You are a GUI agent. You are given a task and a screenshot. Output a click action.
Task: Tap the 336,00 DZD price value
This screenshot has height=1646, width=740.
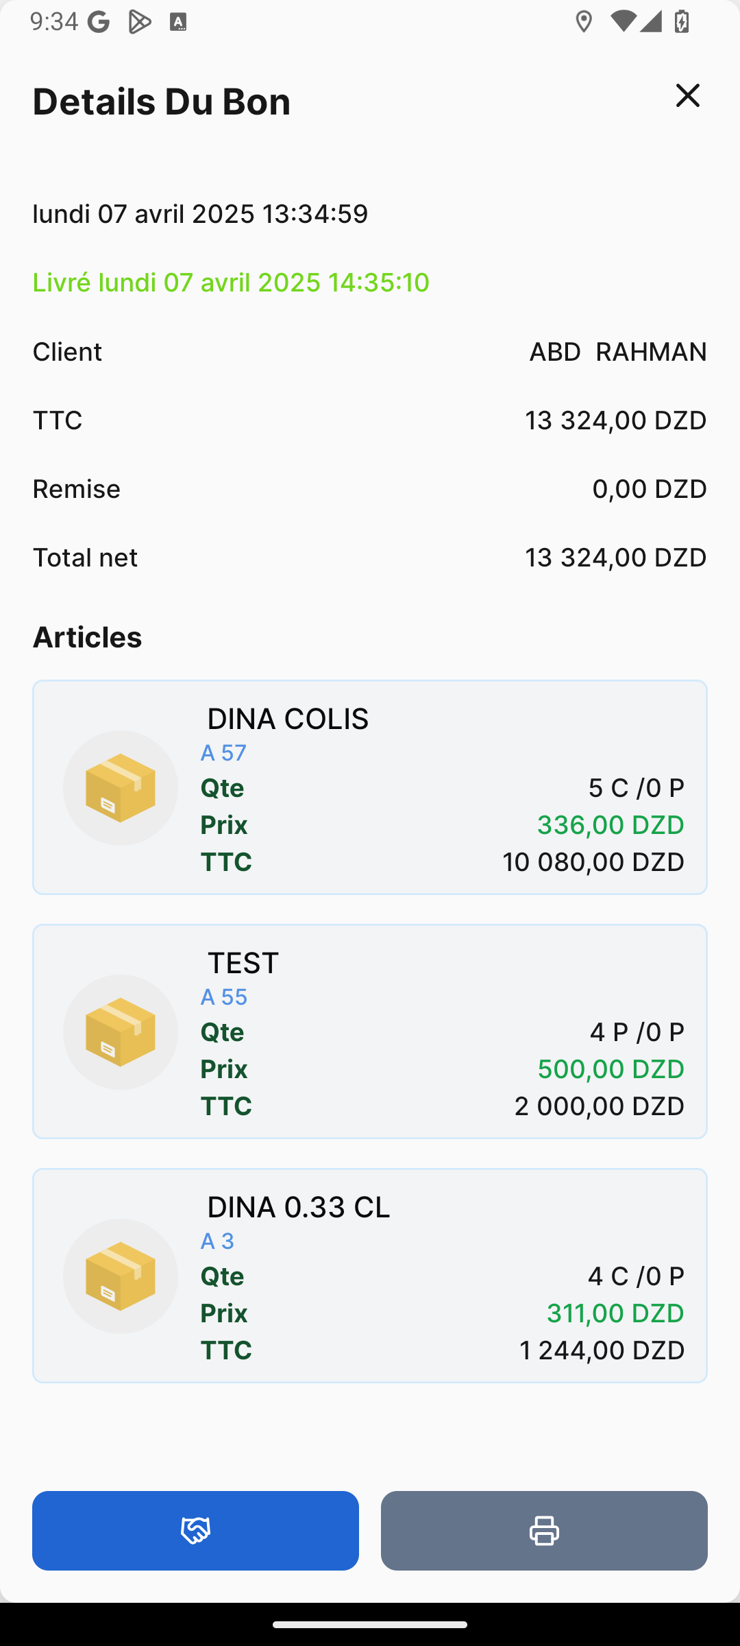pyautogui.click(x=610, y=825)
